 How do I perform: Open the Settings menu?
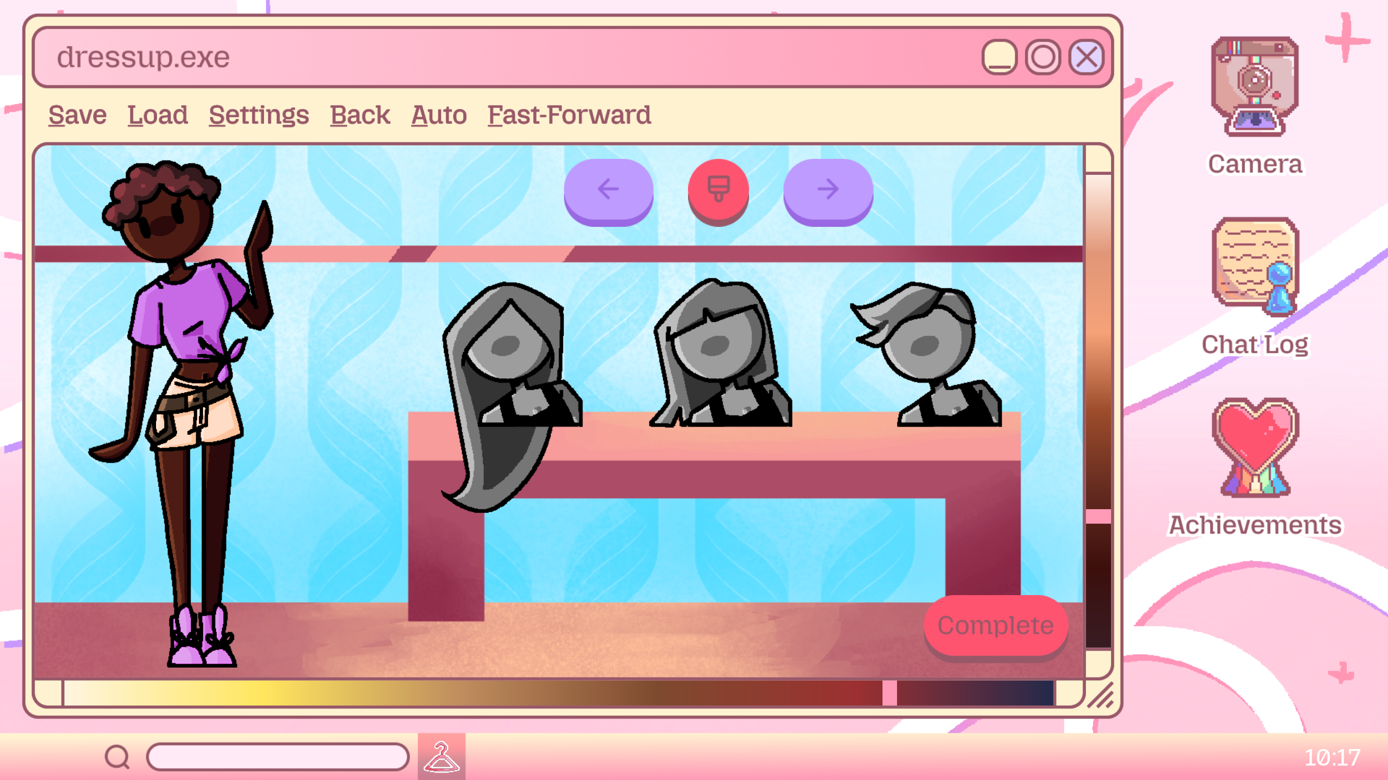[x=258, y=115]
